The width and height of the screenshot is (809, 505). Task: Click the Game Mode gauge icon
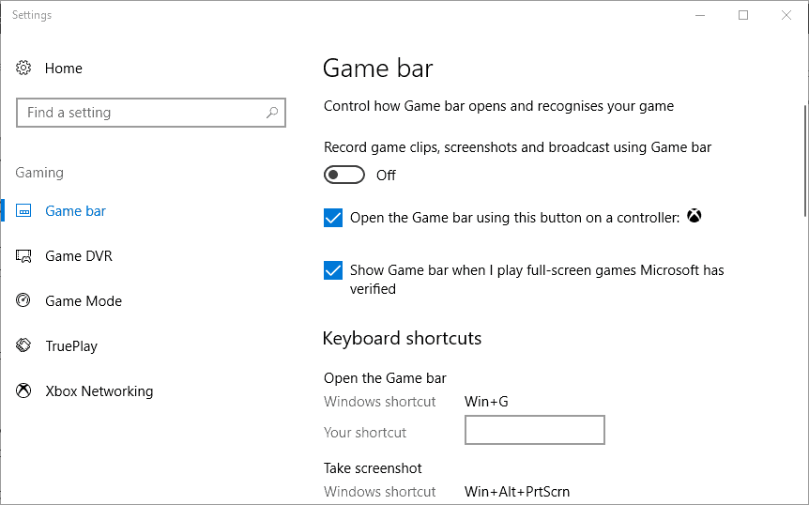click(24, 301)
